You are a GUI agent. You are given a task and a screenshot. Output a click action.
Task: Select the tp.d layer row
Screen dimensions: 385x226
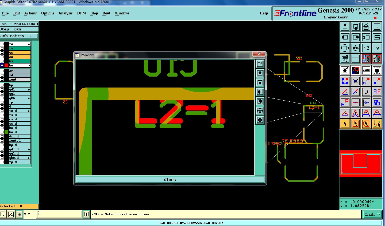pyautogui.click(x=20, y=162)
